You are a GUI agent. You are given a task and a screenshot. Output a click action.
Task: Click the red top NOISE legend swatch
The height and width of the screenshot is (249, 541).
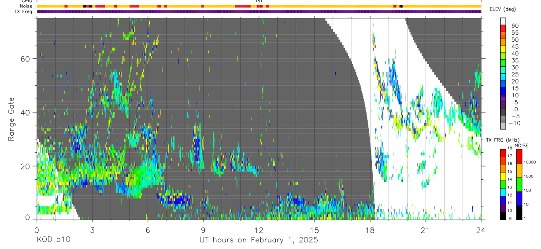point(519,156)
